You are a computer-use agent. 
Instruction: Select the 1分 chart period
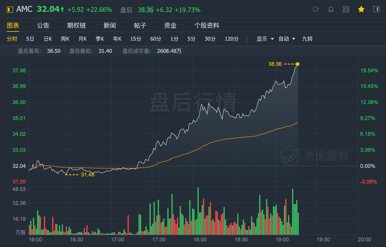[174, 39]
